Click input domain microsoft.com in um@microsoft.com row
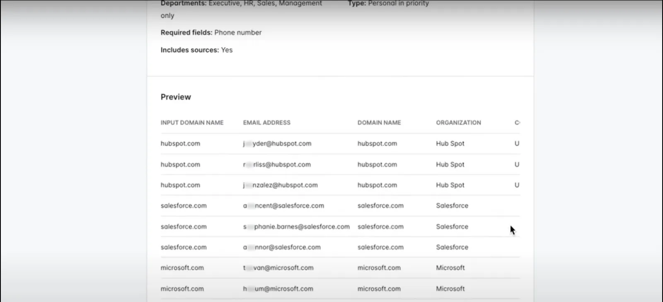 point(182,289)
